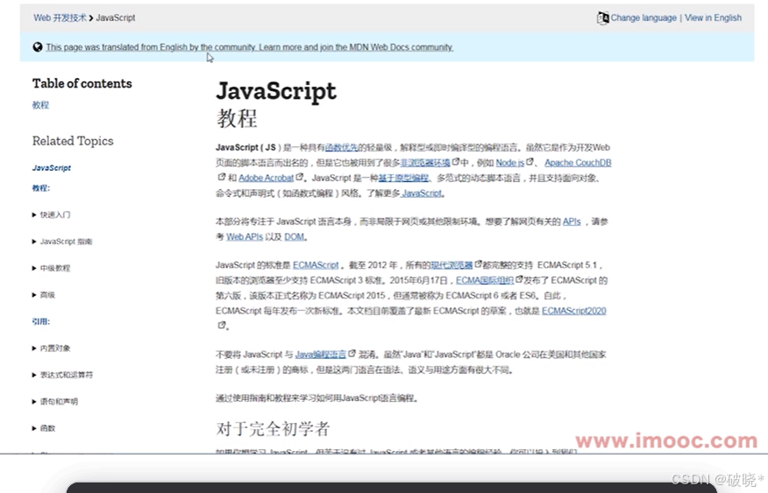The image size is (768, 493).
Task: Open the ECMA国际组织 link
Action: coord(485,280)
